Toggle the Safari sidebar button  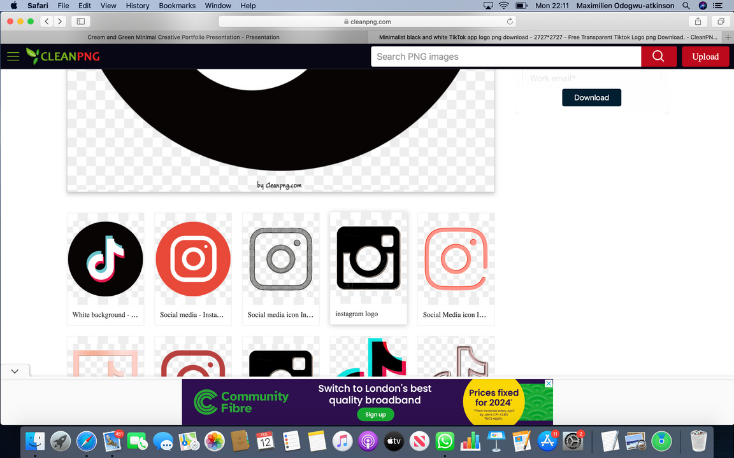(80, 21)
